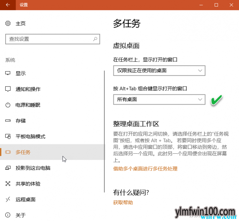Click the Shared experiences icon

(8, 184)
